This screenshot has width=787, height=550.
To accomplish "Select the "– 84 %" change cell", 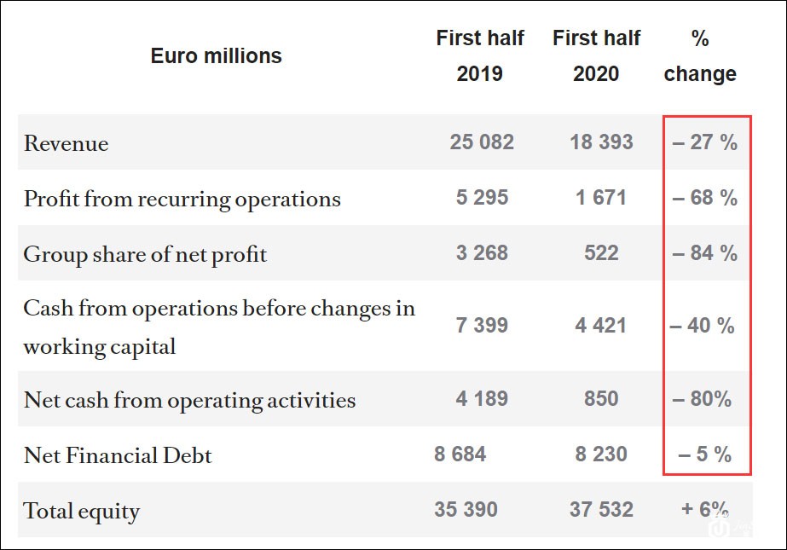I will coord(704,253).
